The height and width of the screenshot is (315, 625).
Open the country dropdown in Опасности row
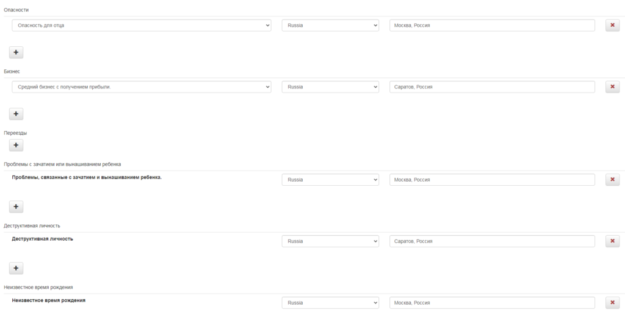[x=330, y=26]
